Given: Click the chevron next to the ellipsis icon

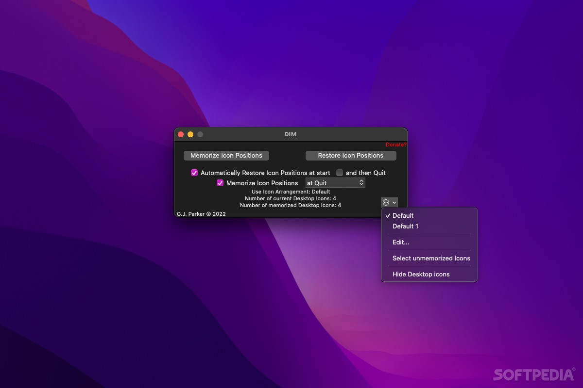Looking at the screenshot, I should 394,202.
